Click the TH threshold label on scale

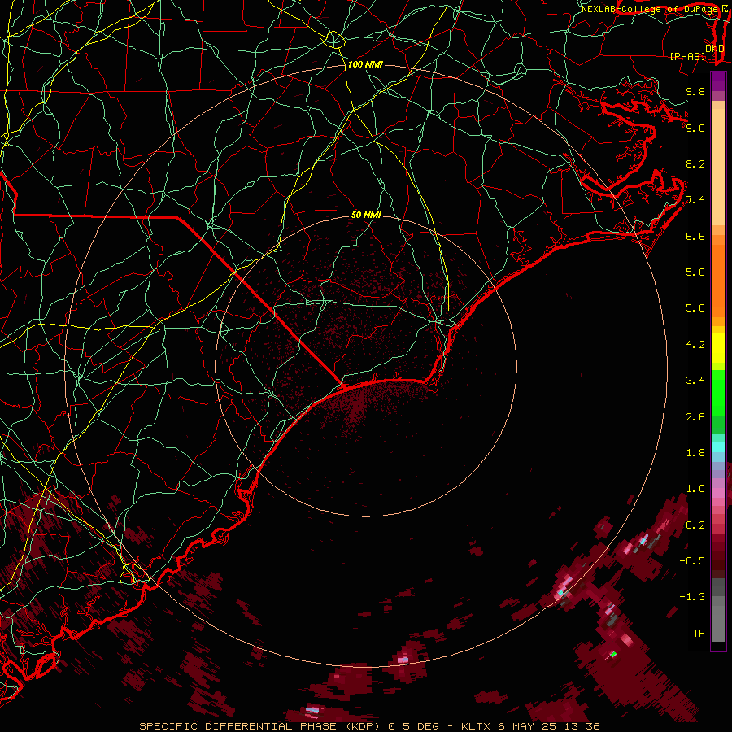[699, 634]
